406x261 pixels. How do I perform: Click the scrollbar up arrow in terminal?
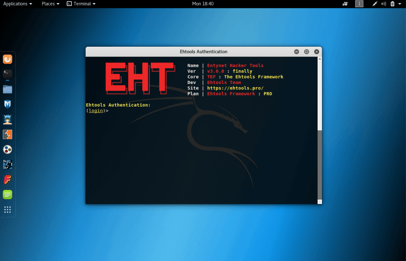[320, 59]
